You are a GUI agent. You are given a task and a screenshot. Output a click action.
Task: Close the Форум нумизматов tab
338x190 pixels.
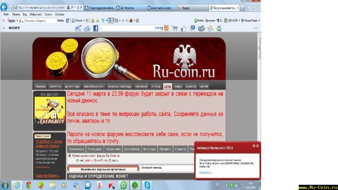coord(238,8)
